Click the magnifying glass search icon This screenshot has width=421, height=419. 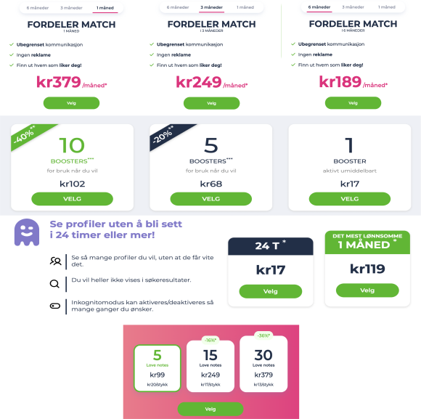tap(54, 284)
